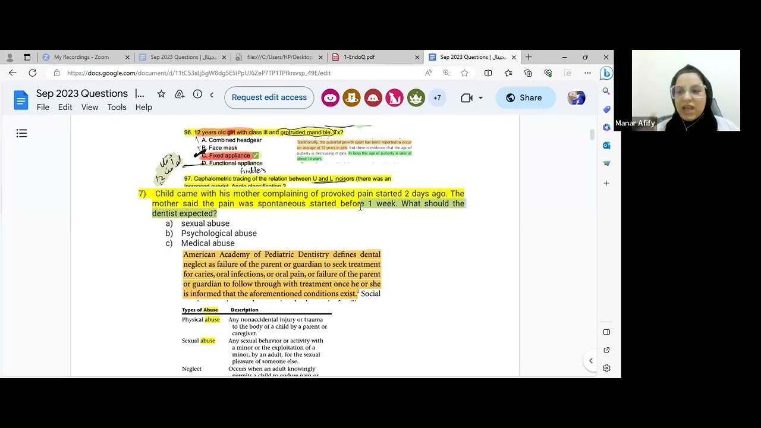Open the Browser essentials heart icon
The image size is (761, 428).
pyautogui.click(x=548, y=73)
